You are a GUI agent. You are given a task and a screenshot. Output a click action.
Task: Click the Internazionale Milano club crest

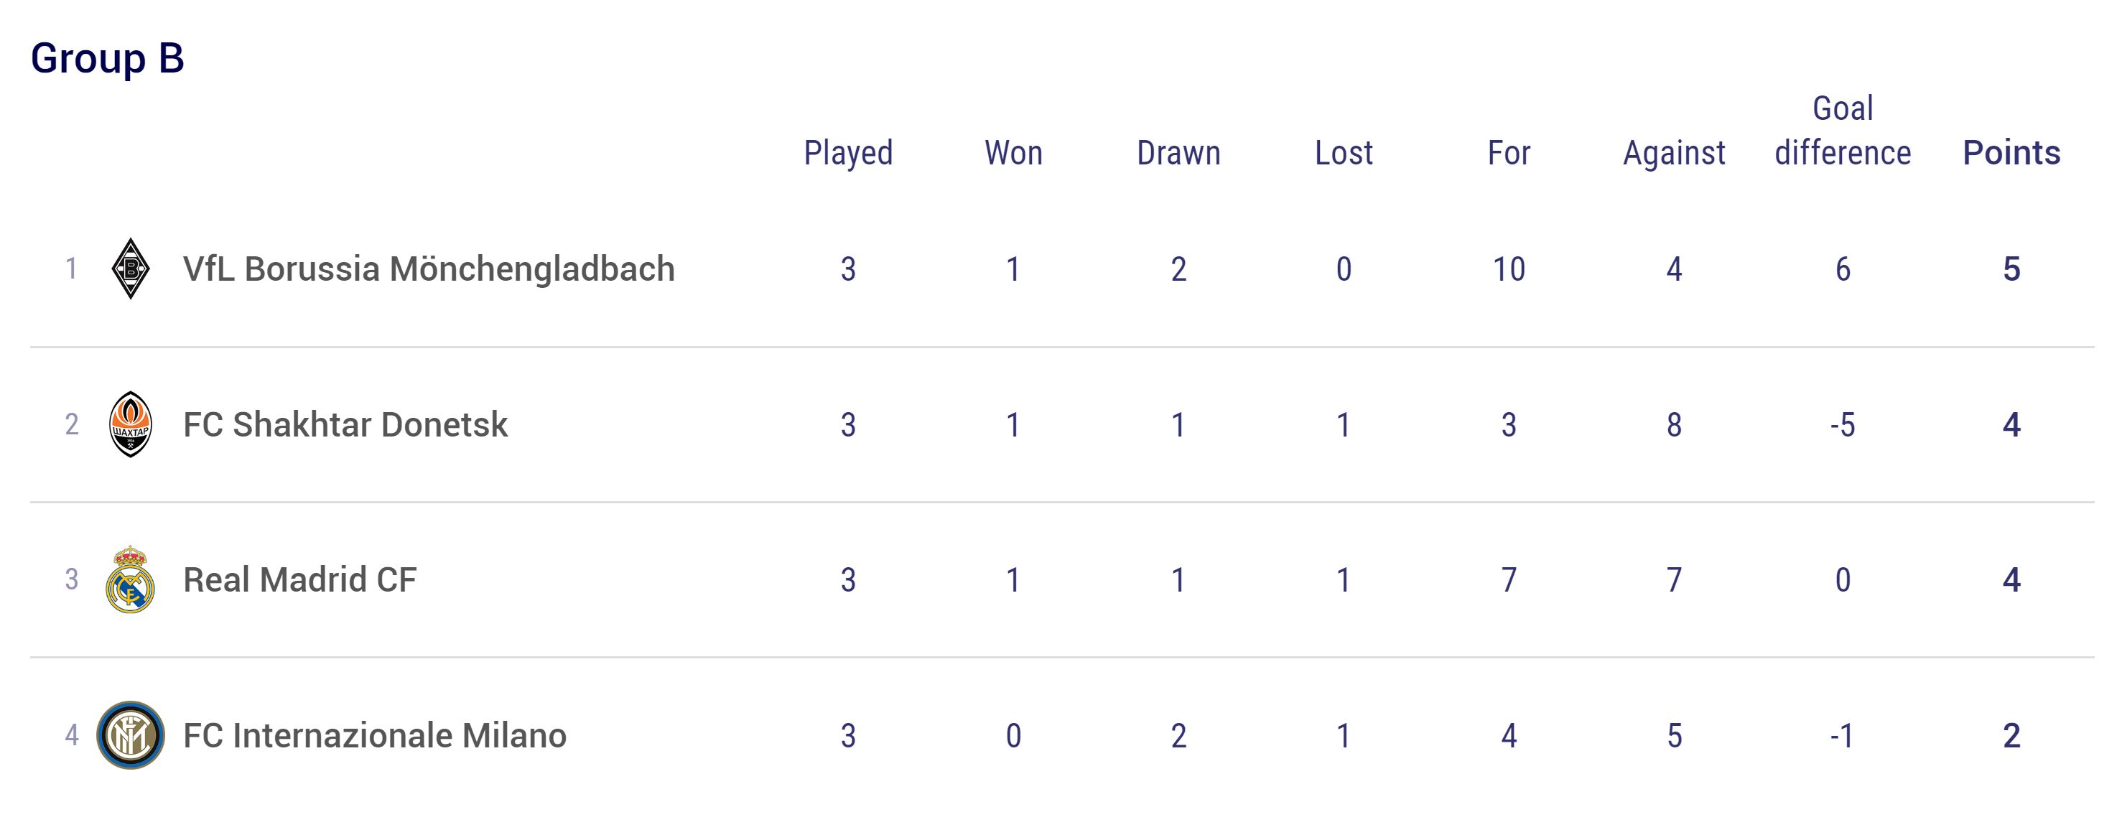130,735
